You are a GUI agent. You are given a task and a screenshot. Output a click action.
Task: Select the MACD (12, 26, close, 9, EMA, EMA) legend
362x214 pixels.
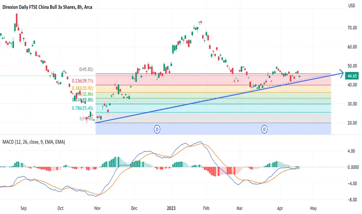tap(34, 142)
